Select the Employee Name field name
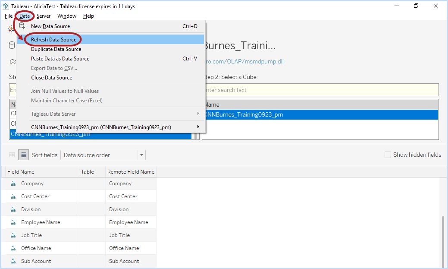The height and width of the screenshot is (269, 448). pos(41,222)
